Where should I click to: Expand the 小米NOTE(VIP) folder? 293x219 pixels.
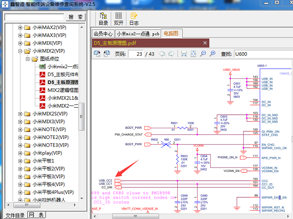click(20, 130)
